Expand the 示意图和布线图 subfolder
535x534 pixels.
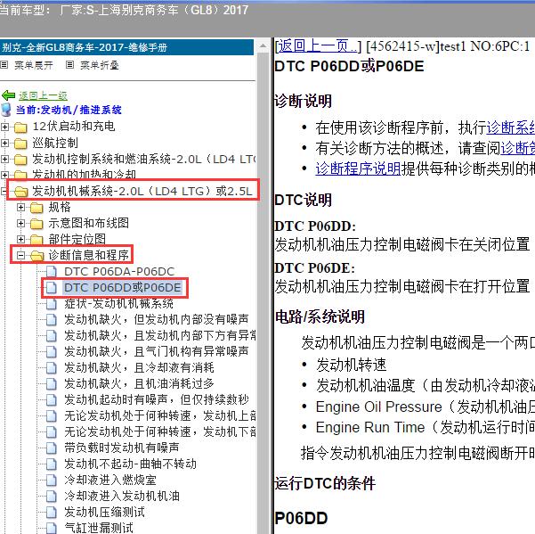(x=20, y=224)
